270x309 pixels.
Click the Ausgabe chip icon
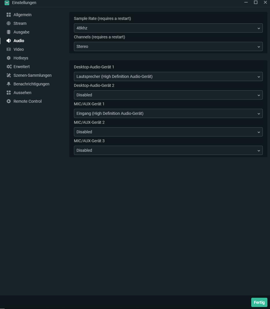pyautogui.click(x=9, y=32)
